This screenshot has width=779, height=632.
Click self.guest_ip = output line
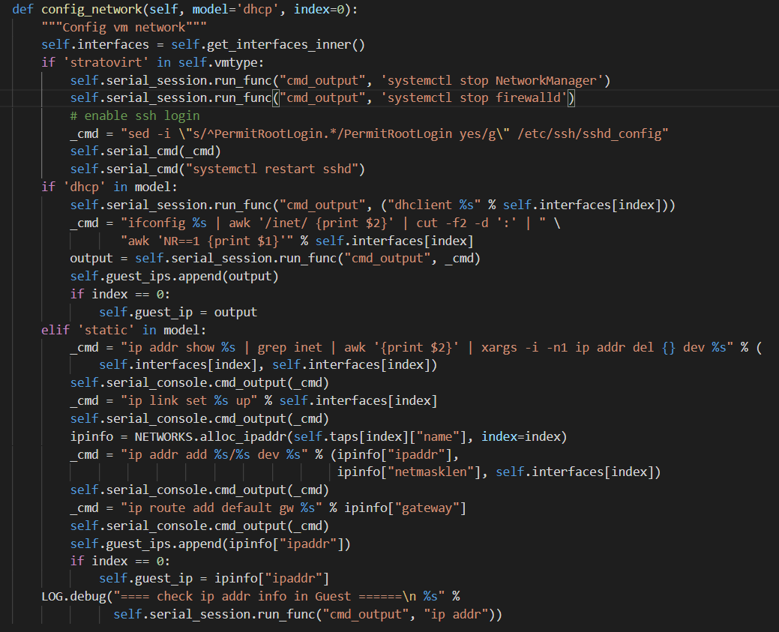tap(178, 312)
